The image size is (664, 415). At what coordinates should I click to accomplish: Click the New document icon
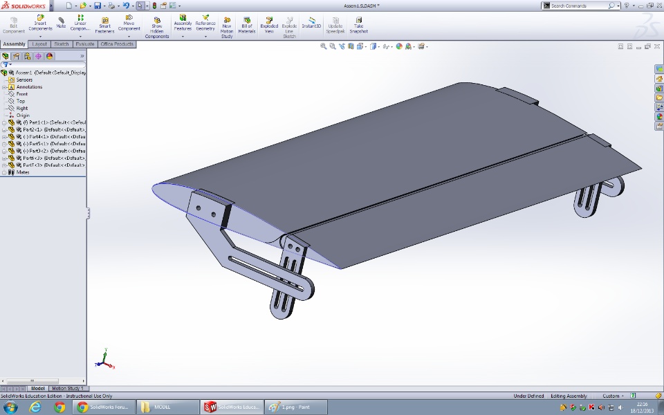pos(69,6)
